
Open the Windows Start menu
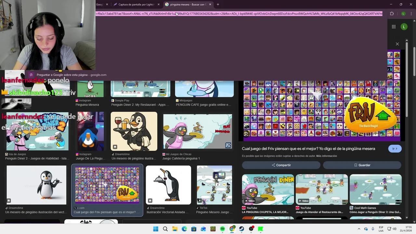[x=156, y=229]
